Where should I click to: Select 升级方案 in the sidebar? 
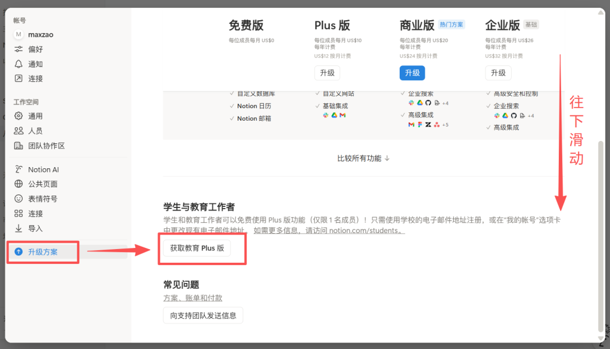pos(43,252)
